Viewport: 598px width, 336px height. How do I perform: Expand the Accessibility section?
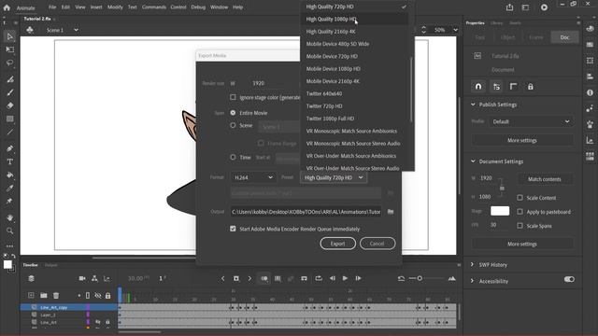tap(472, 281)
